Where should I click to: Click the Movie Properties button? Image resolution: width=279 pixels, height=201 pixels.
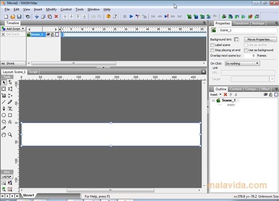pos(260,40)
